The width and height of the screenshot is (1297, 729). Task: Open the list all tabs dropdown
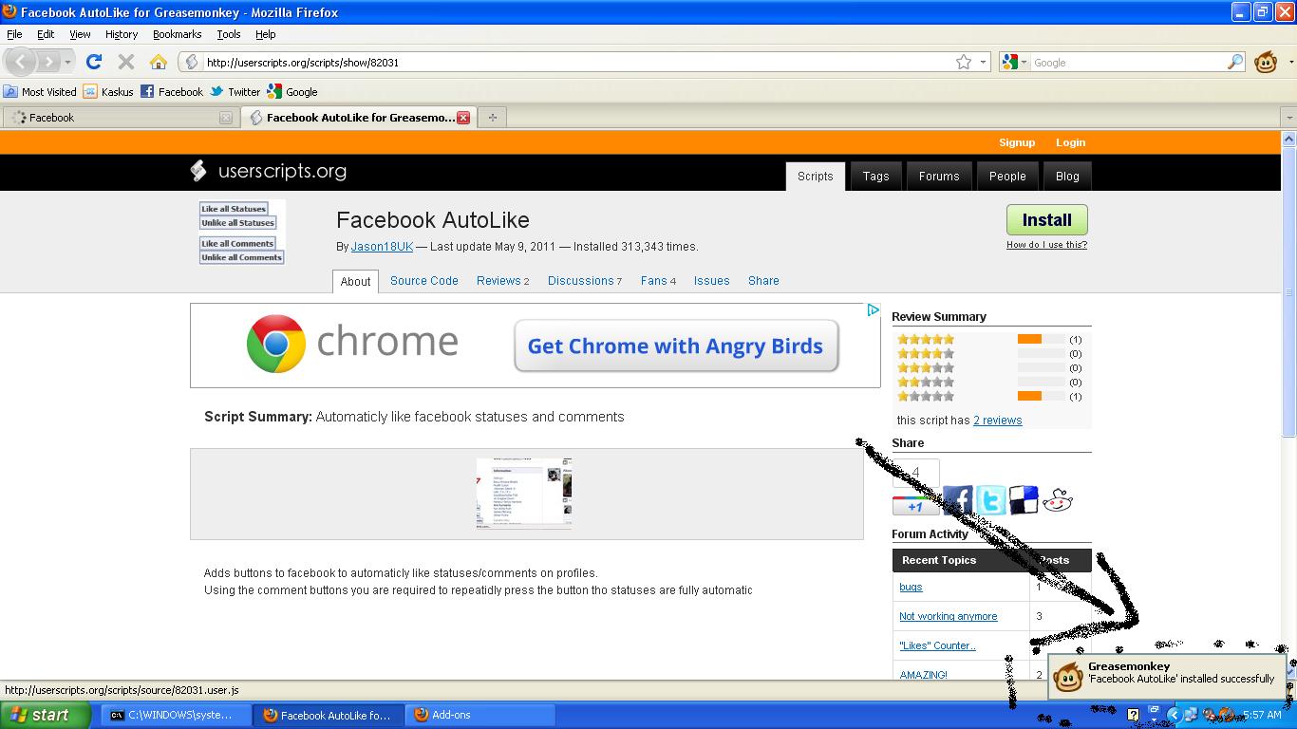[1288, 118]
